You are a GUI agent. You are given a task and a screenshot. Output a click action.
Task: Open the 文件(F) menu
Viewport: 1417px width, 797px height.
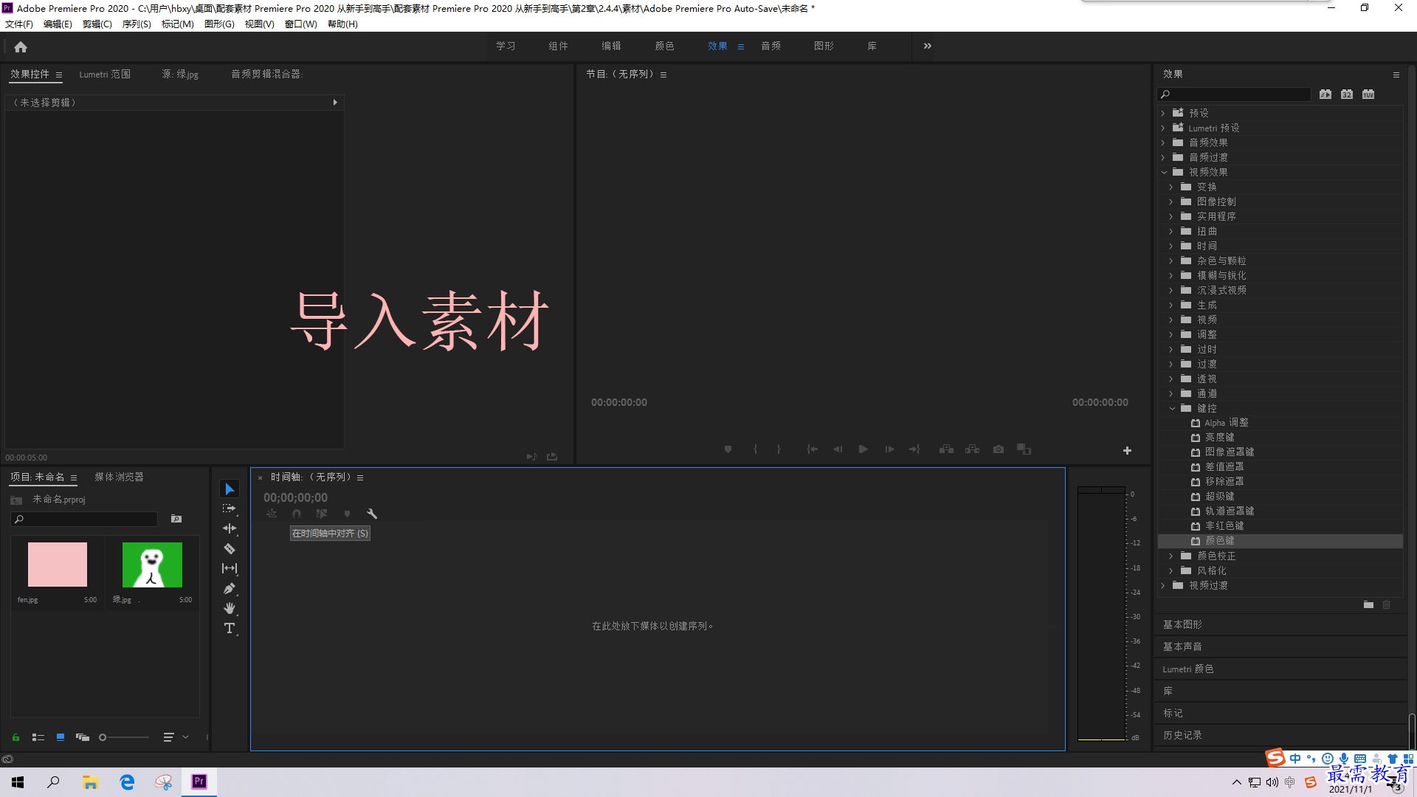[x=19, y=24]
